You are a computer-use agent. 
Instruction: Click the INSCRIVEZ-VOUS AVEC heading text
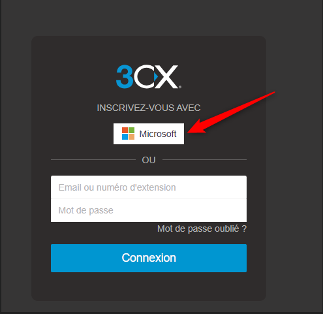tap(149, 108)
